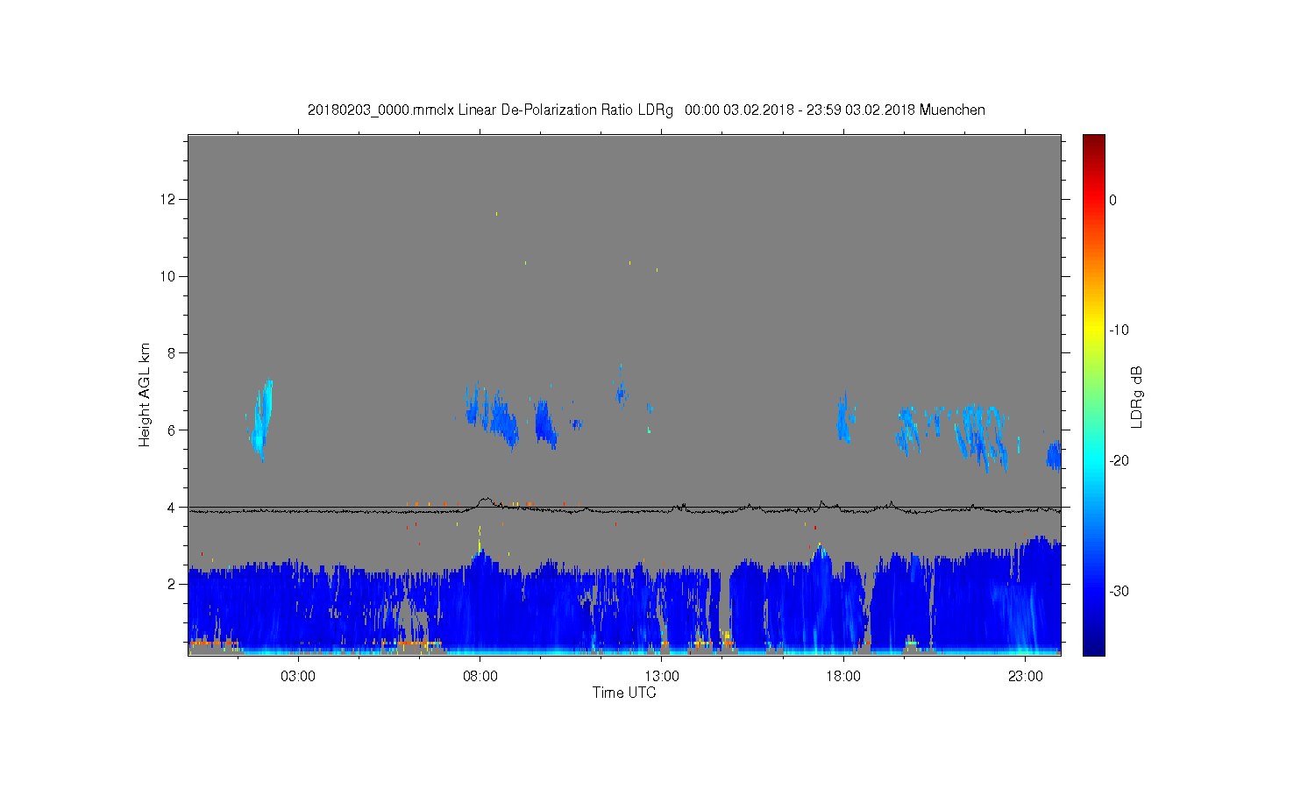Click the dark red top of colorbar

(1094, 142)
